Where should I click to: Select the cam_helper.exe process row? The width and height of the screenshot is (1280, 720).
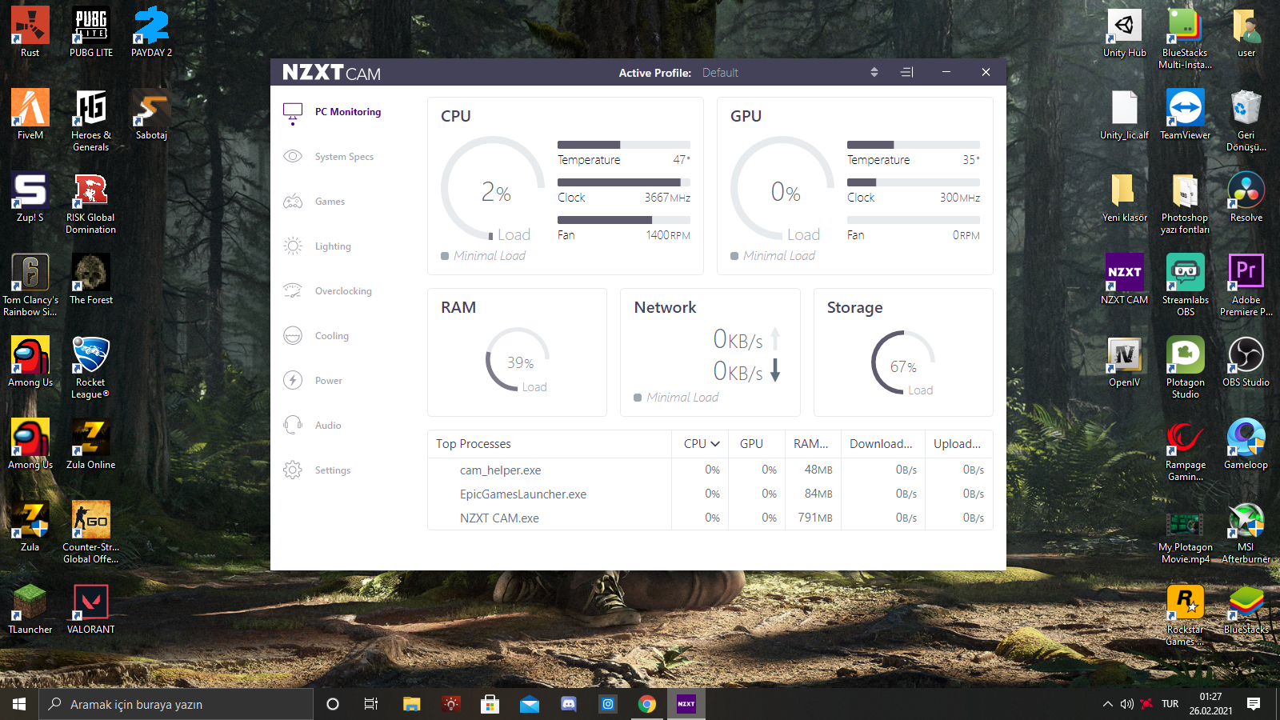click(x=710, y=470)
